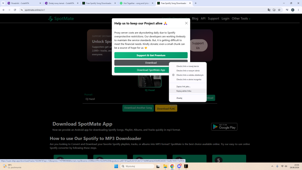Click the Support Us button
Screen dimensions: 302x170
tap(198, 45)
